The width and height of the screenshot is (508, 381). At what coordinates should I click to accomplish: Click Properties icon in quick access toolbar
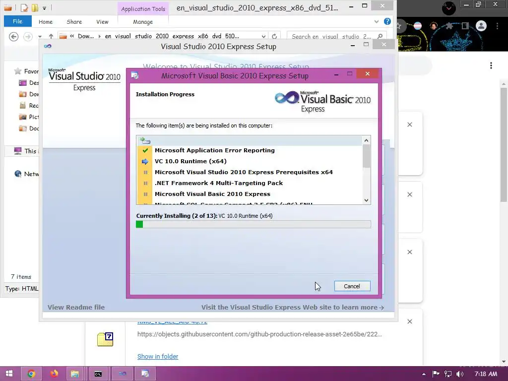coord(24,8)
